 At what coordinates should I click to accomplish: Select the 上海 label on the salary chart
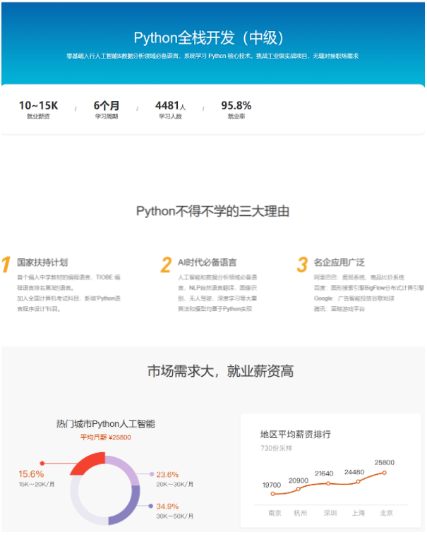pos(359,513)
